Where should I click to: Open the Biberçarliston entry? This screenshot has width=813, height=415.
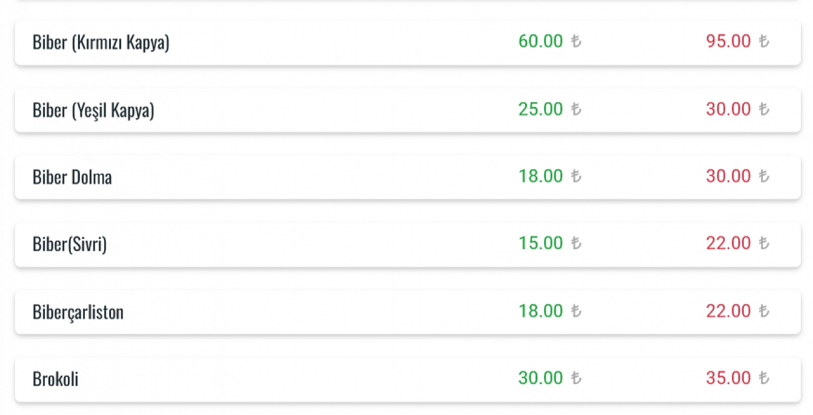pyautogui.click(x=407, y=312)
